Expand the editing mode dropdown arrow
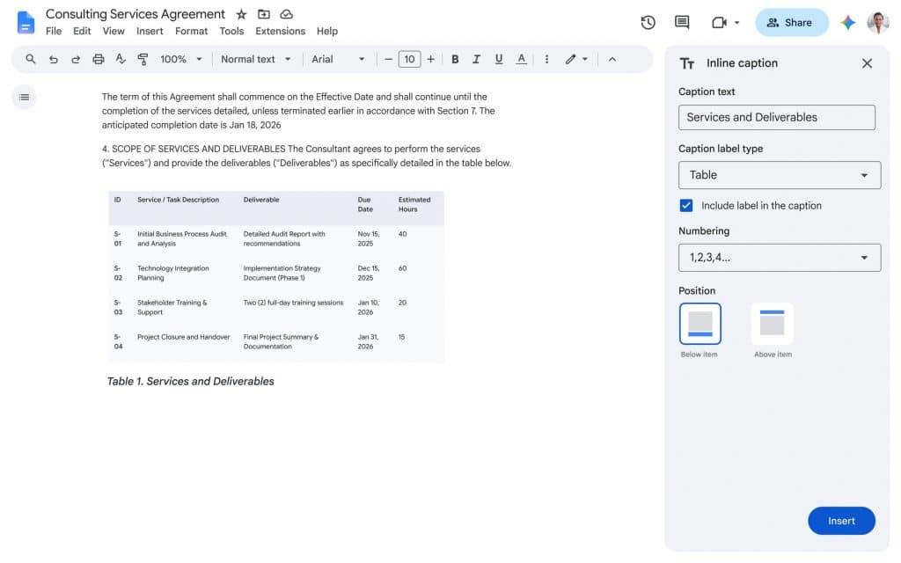901x563 pixels. click(585, 59)
